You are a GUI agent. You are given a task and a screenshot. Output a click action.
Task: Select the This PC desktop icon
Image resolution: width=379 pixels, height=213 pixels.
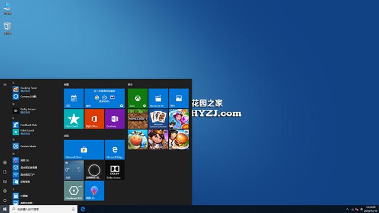point(8,8)
